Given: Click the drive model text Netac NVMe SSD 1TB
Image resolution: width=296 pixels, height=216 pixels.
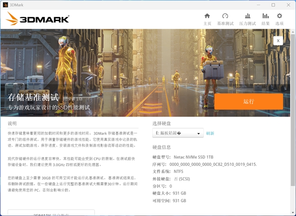Looking at the screenshot, I should point(194,157).
